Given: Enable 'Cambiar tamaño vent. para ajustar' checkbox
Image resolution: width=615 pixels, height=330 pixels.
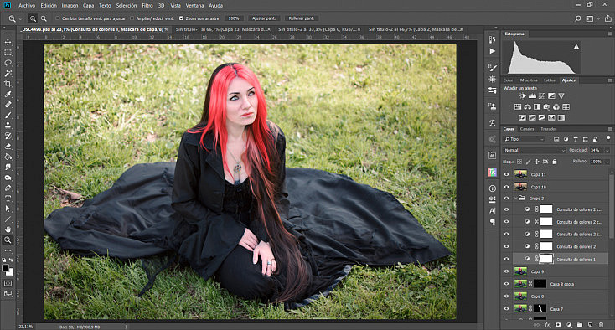Looking at the screenshot, I should pos(58,18).
